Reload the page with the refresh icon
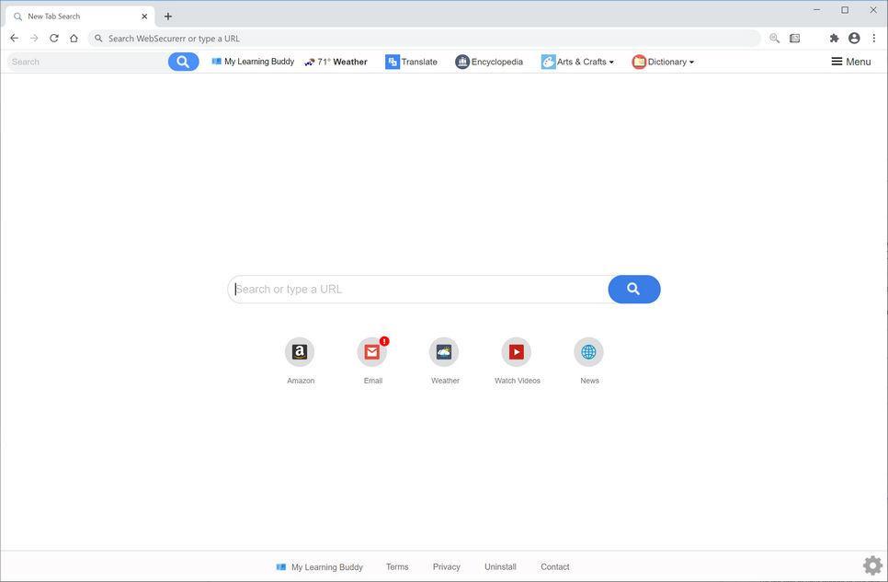 click(54, 38)
